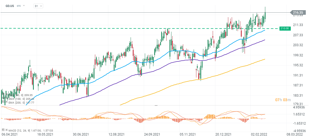This screenshot has height=139, width=309.
Task: Click the -1.65312 value on MACD axis
Action: tap(299, 123)
